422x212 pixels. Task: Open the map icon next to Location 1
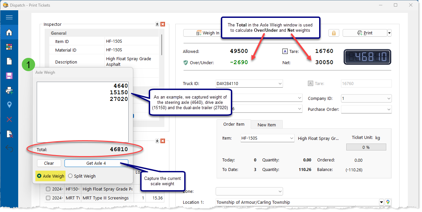[x=388, y=202]
